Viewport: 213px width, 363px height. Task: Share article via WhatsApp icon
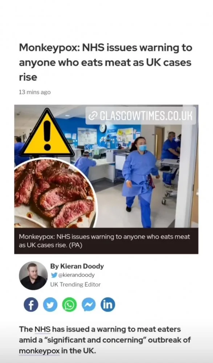[x=69, y=305]
